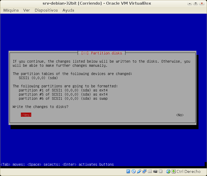The width and height of the screenshot is (207, 176).
Task: Confirm writing changes with the Yes button
Action: (x=26, y=115)
